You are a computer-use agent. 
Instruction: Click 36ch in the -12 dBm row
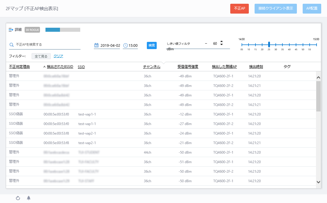[x=147, y=114]
